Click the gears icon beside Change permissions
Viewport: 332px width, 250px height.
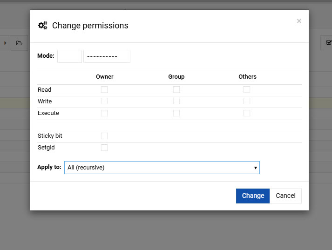[42, 26]
